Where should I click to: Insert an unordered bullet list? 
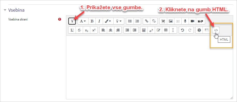[x=130, y=21]
